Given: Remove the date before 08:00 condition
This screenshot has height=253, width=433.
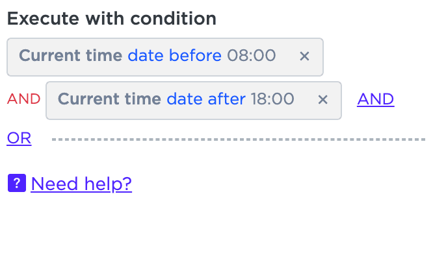Looking at the screenshot, I should (x=304, y=56).
